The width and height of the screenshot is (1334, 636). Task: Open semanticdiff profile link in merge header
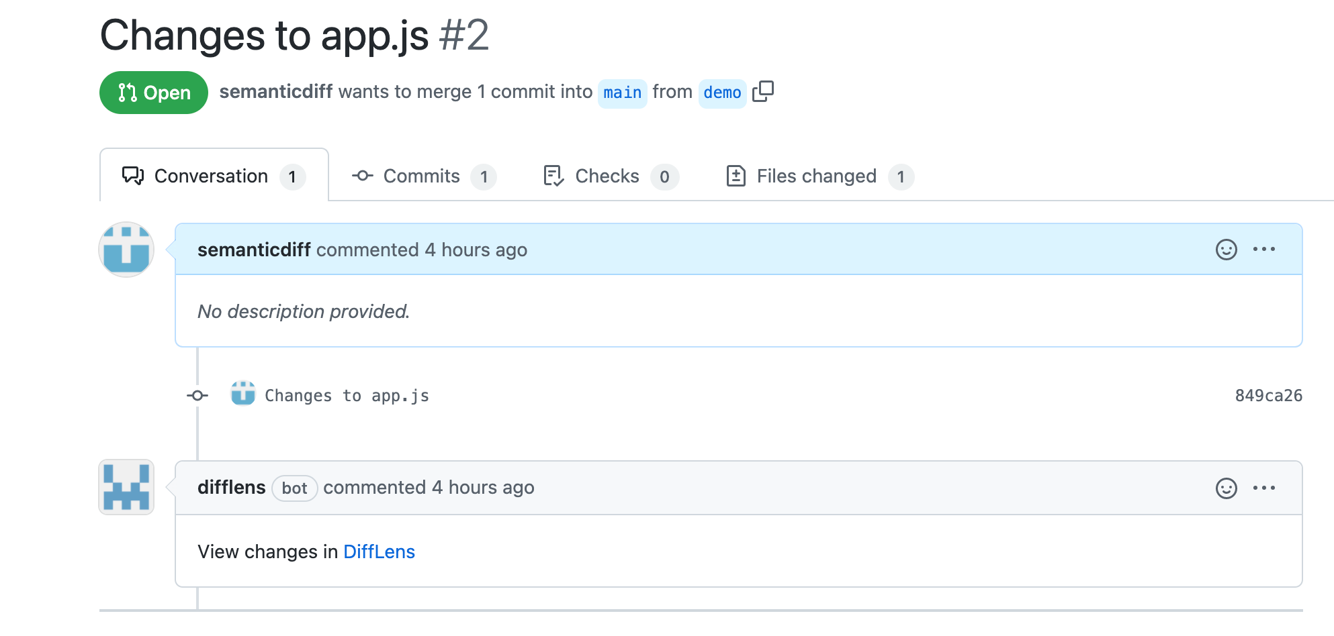275,91
